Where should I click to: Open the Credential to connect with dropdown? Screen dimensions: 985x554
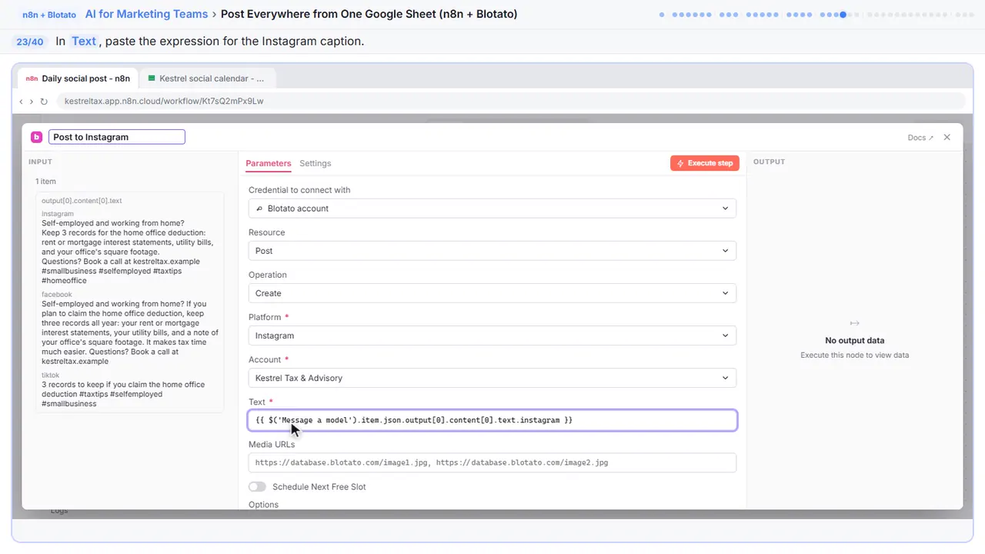coord(492,209)
